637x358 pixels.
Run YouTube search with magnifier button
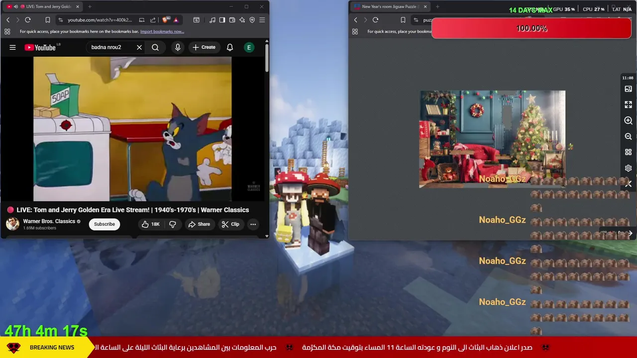(x=155, y=47)
